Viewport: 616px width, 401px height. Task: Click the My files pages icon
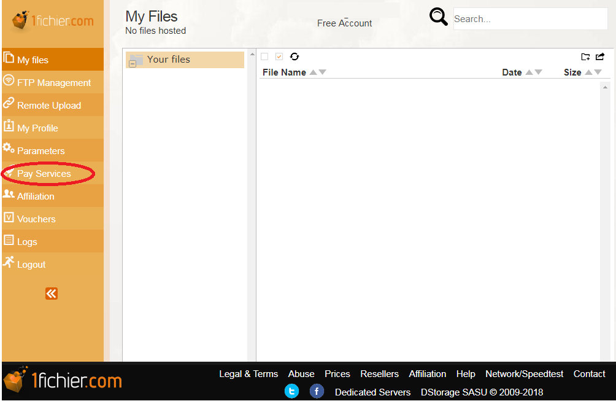tap(9, 57)
